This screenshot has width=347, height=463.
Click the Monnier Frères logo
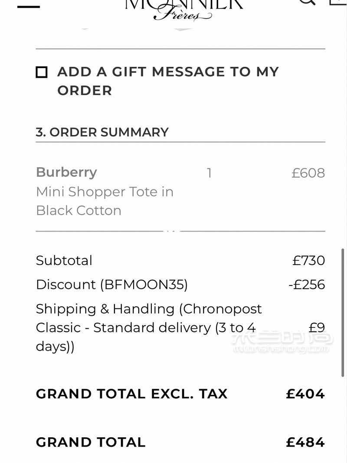[x=183, y=9]
